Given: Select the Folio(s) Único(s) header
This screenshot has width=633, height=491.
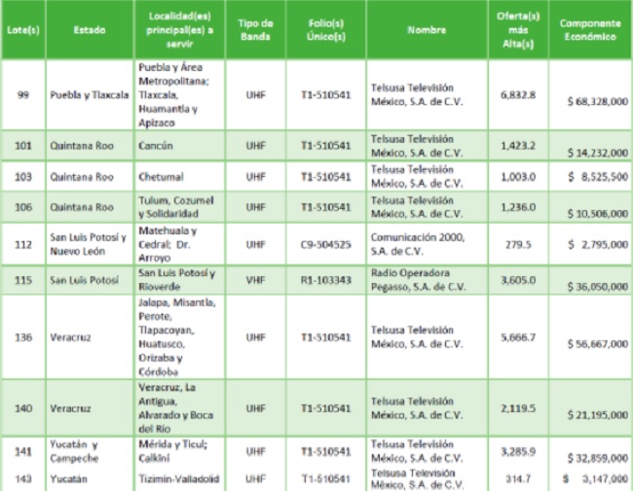Looking at the screenshot, I should pos(326,30).
